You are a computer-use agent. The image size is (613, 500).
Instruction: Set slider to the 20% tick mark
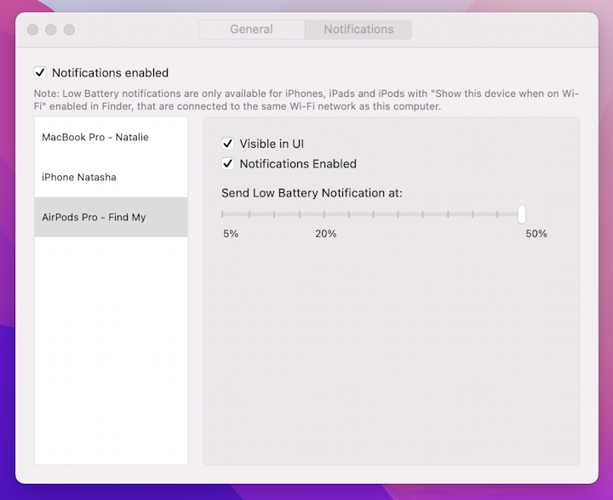[324, 214]
